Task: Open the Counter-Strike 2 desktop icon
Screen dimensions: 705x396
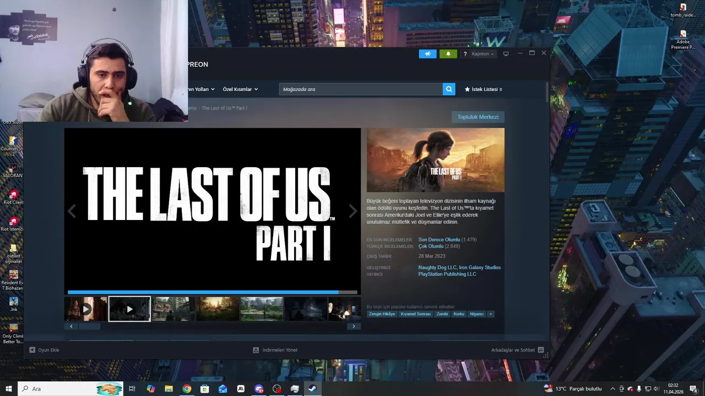Action: [13, 147]
